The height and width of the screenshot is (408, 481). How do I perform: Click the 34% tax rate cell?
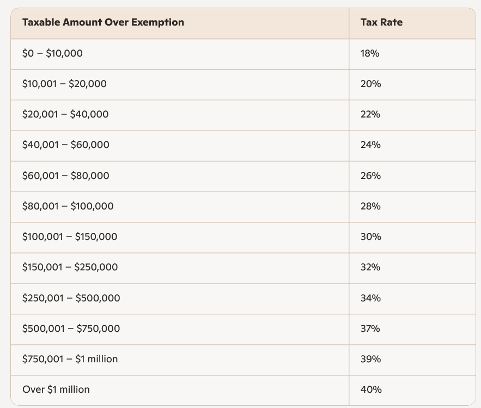[370, 298]
